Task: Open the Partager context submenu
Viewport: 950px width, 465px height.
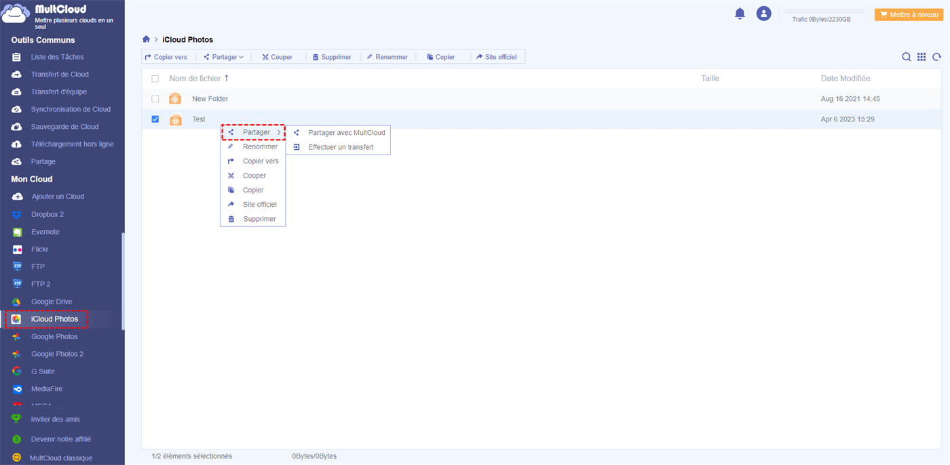Action: pyautogui.click(x=253, y=132)
